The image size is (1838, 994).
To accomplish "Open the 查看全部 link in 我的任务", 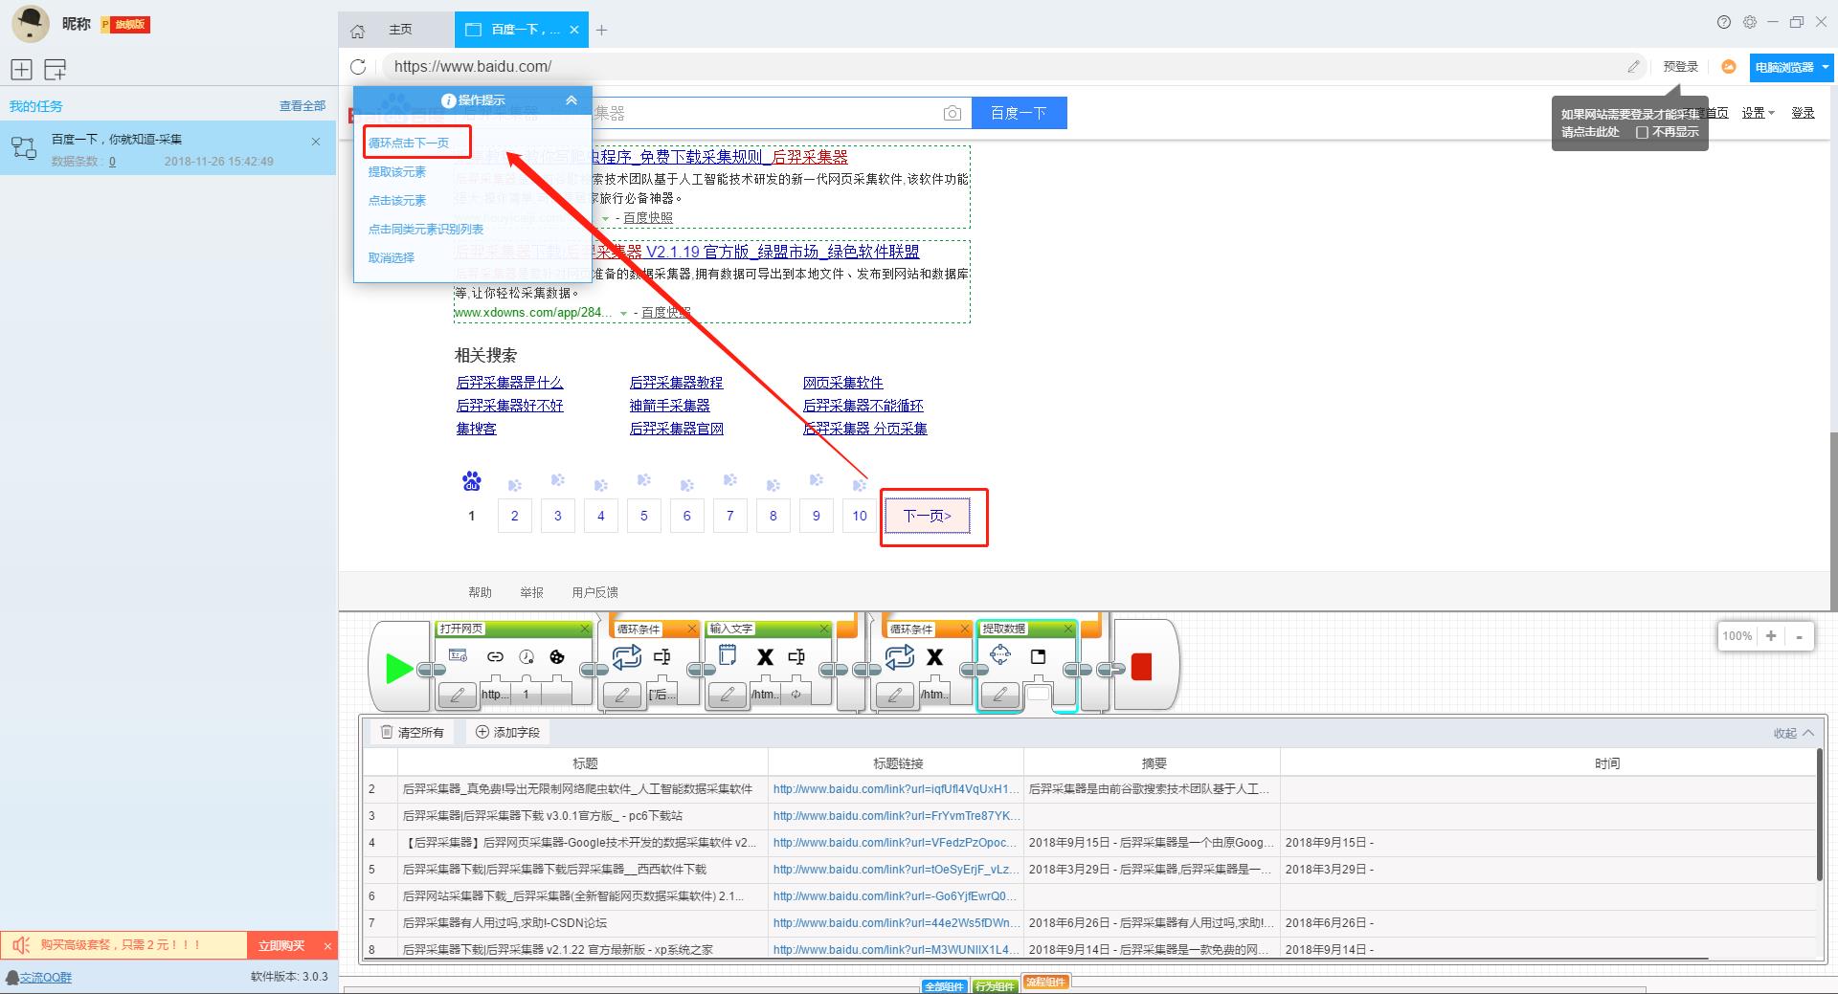I will [303, 106].
